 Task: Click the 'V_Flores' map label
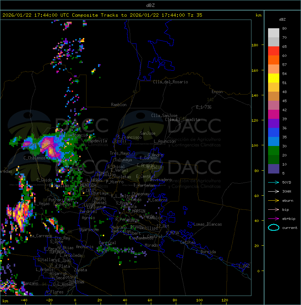tap(55, 292)
